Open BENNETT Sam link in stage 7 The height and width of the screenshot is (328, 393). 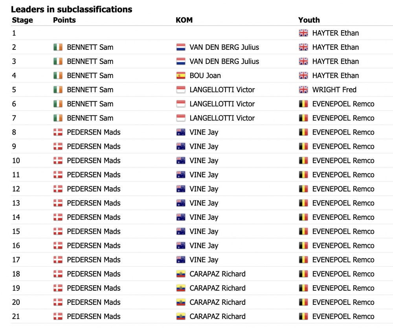point(90,118)
